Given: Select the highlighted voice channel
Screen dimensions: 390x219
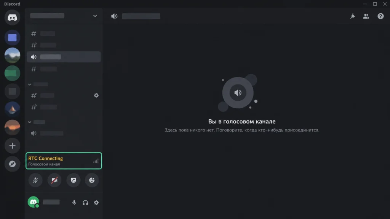Looking at the screenshot, I should (64, 57).
